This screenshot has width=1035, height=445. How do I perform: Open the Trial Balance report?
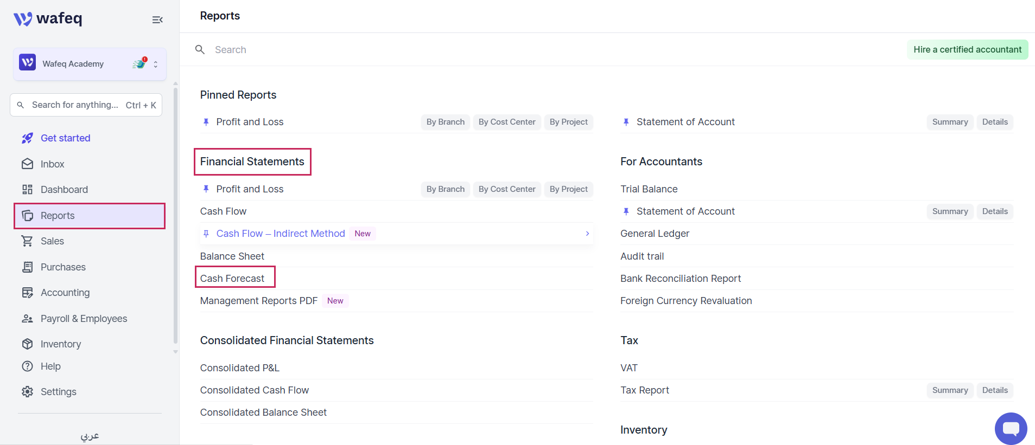(x=649, y=189)
